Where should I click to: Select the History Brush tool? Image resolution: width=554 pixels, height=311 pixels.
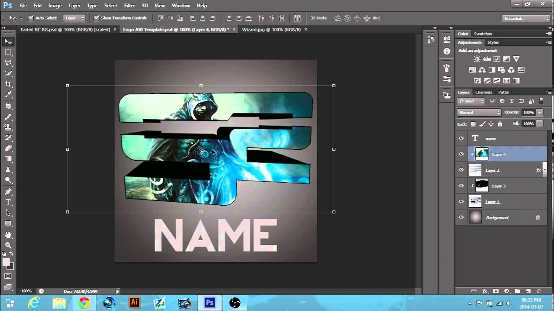(8, 138)
